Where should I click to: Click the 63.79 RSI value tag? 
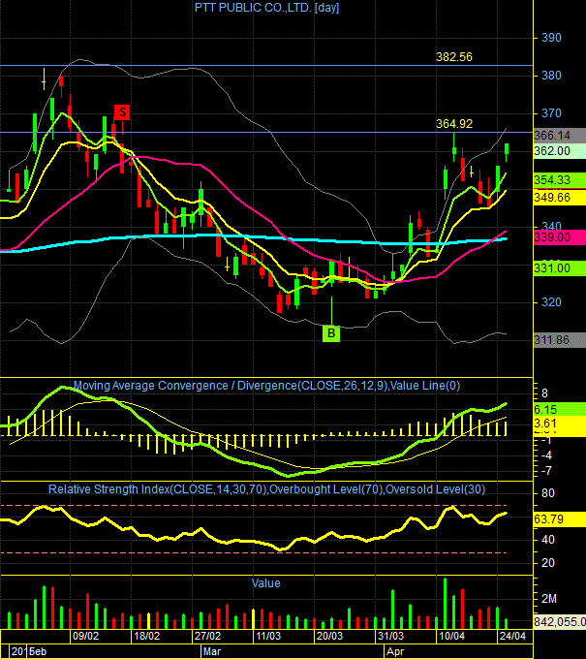point(560,519)
